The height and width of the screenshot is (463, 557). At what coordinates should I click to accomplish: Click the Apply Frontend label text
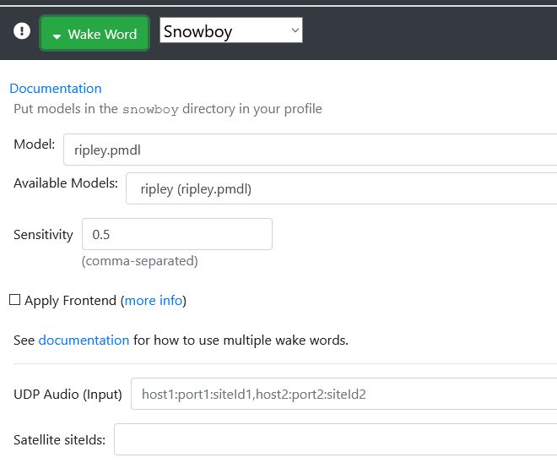pos(71,301)
